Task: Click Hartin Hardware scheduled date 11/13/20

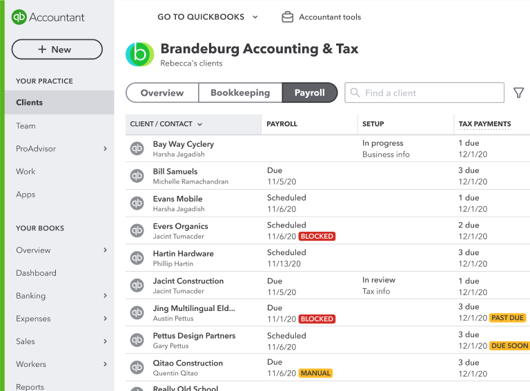Action: (284, 263)
